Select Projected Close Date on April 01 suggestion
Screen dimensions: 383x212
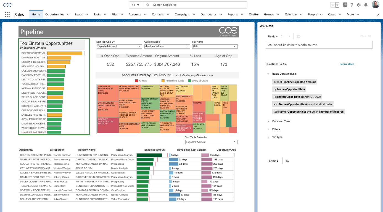[x=297, y=97]
